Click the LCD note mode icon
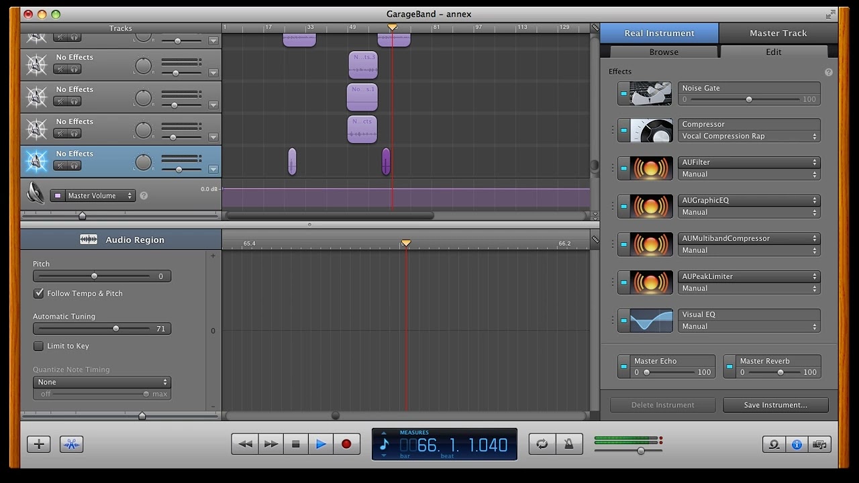 (x=385, y=444)
